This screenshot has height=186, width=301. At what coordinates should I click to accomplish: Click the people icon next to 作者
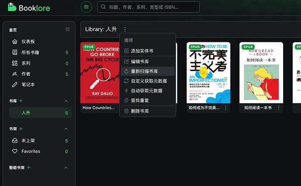(15, 74)
